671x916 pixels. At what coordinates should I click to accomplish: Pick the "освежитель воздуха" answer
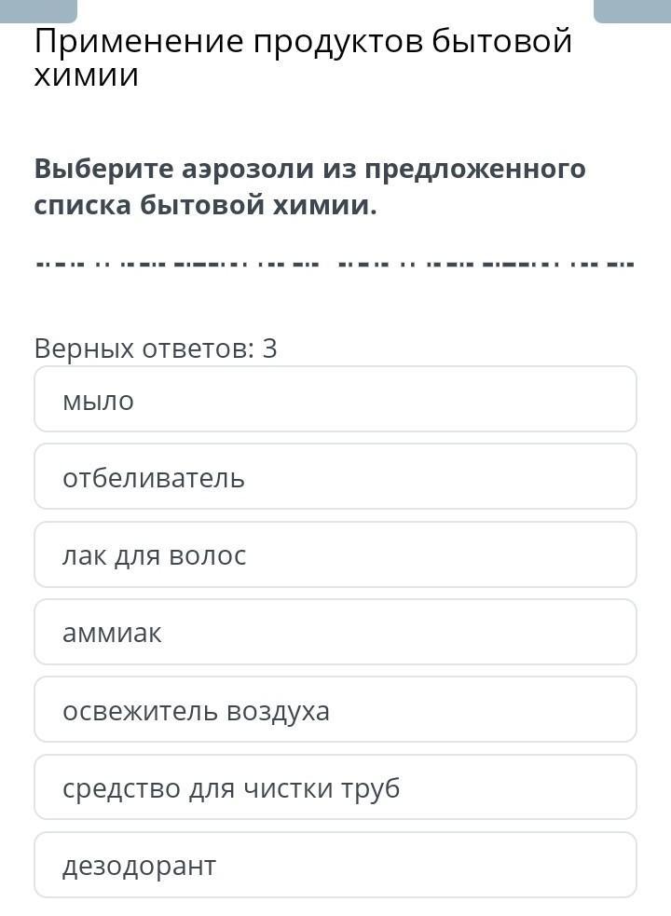[335, 710]
